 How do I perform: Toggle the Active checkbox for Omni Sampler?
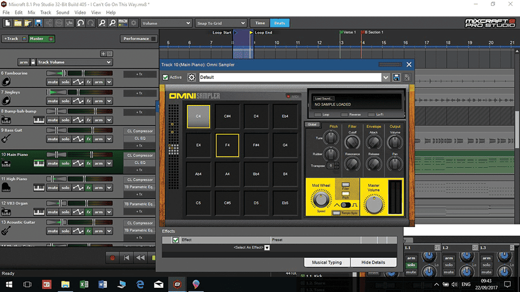[165, 77]
